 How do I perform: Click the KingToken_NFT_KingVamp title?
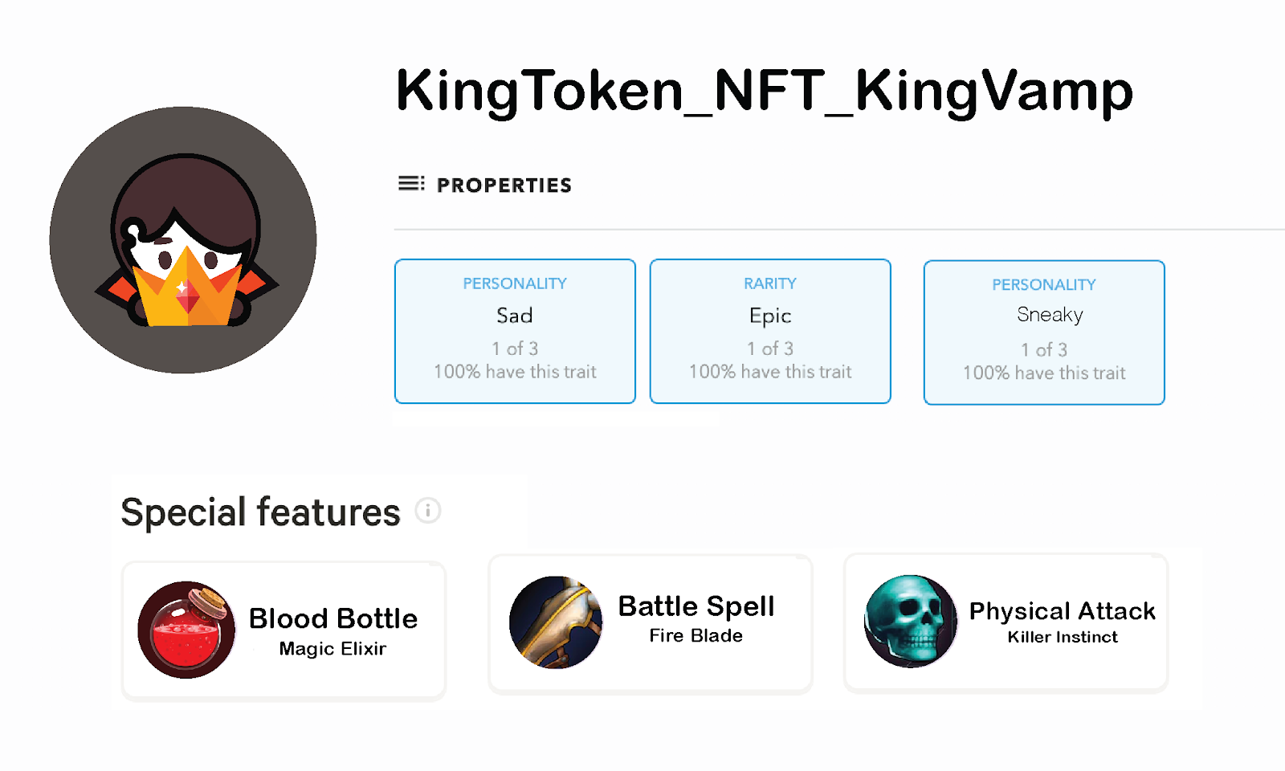point(765,91)
